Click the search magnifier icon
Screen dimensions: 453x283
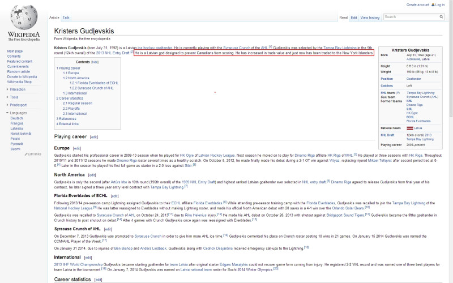[441, 17]
